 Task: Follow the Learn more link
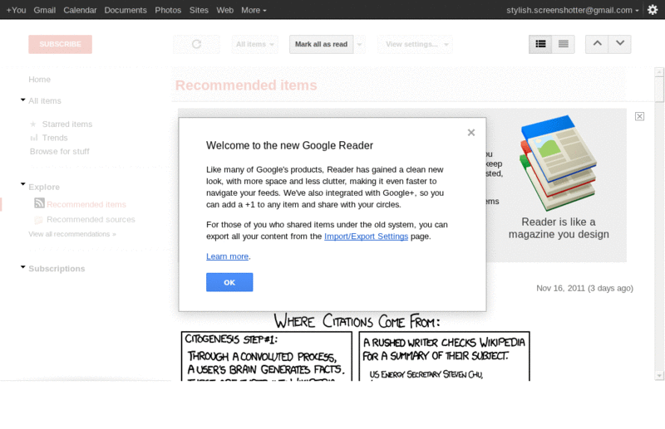click(227, 256)
